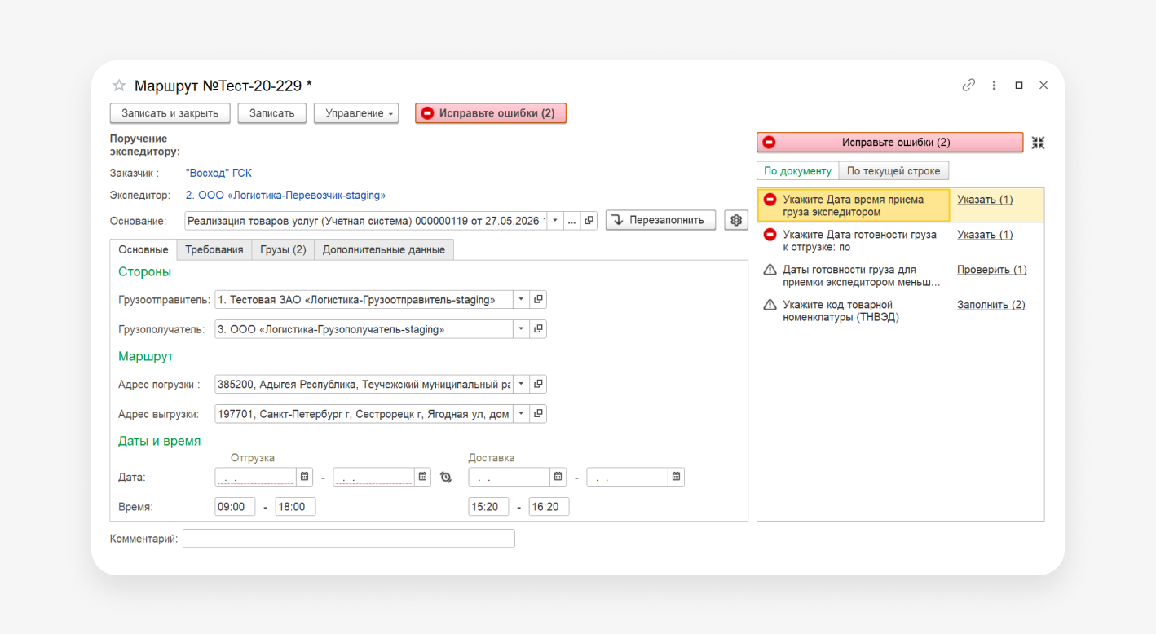The image size is (1156, 634).
Task: Click right panel Исправьте ошибки (2) bar
Action: point(889,143)
